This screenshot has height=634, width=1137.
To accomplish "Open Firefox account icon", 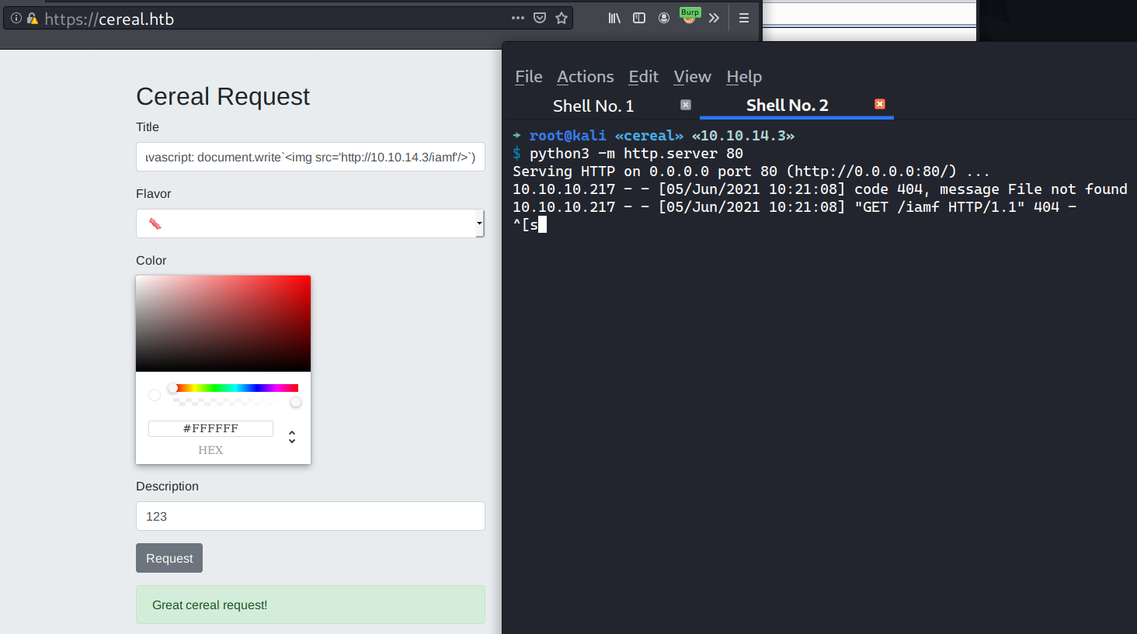I will coord(664,18).
